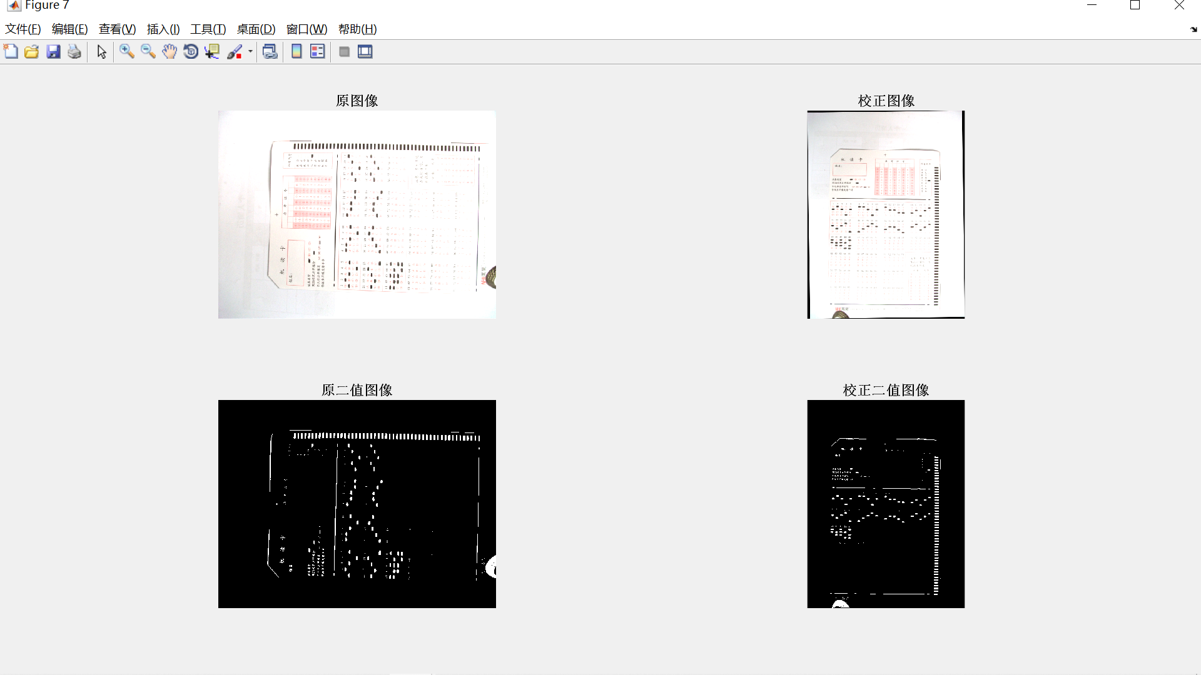Open the 桌面(D) menu
The height and width of the screenshot is (675, 1201).
(x=256, y=29)
